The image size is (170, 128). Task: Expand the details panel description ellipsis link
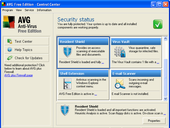165,114
